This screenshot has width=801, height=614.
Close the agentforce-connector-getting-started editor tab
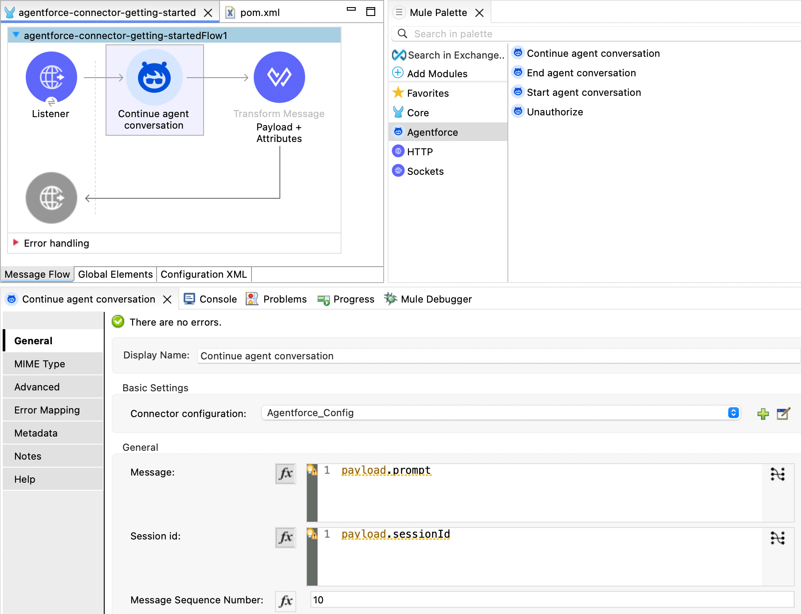208,13
